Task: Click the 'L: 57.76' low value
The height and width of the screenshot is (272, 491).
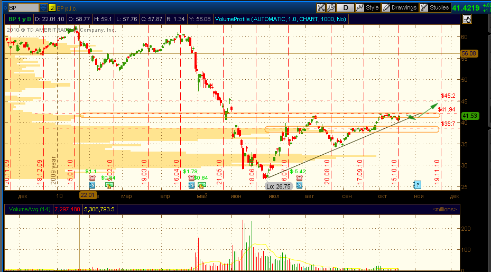Action: click(126, 19)
